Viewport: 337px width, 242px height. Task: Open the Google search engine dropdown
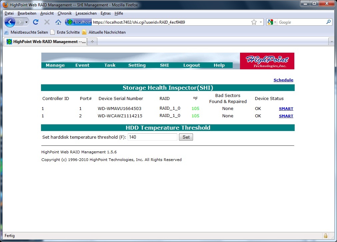tap(272, 22)
